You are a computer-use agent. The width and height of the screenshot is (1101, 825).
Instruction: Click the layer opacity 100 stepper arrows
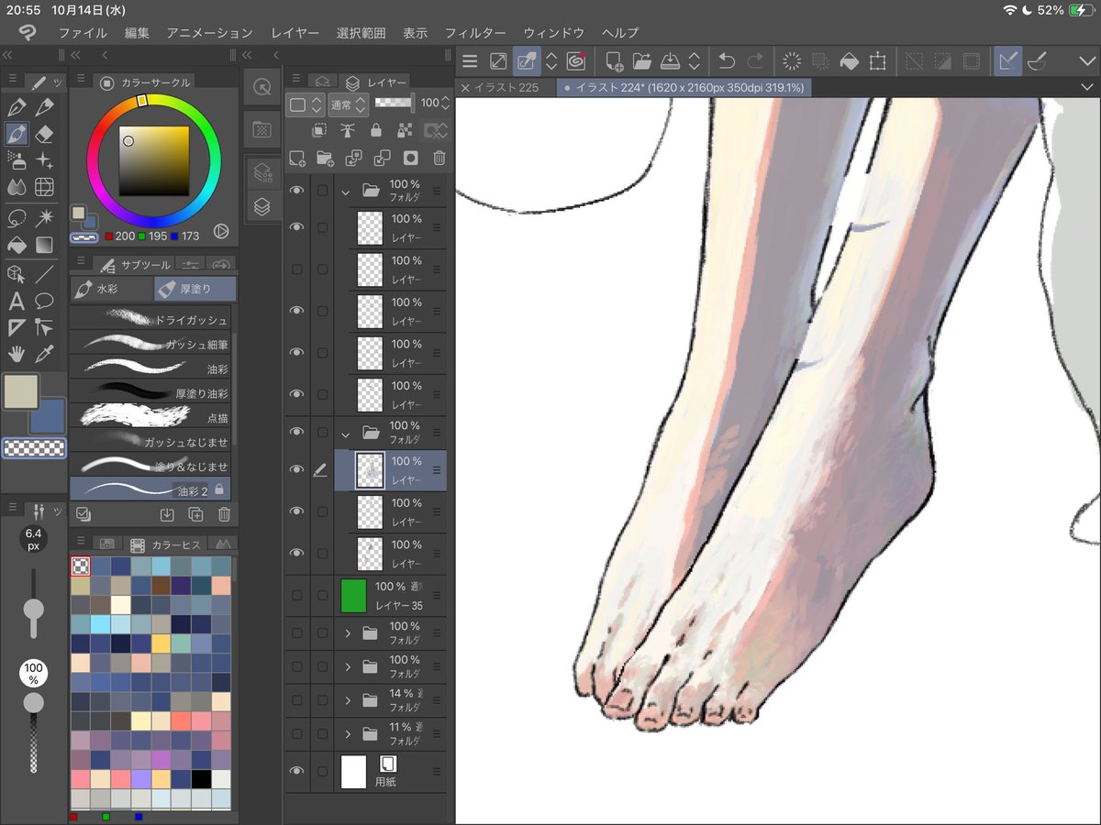coord(446,104)
